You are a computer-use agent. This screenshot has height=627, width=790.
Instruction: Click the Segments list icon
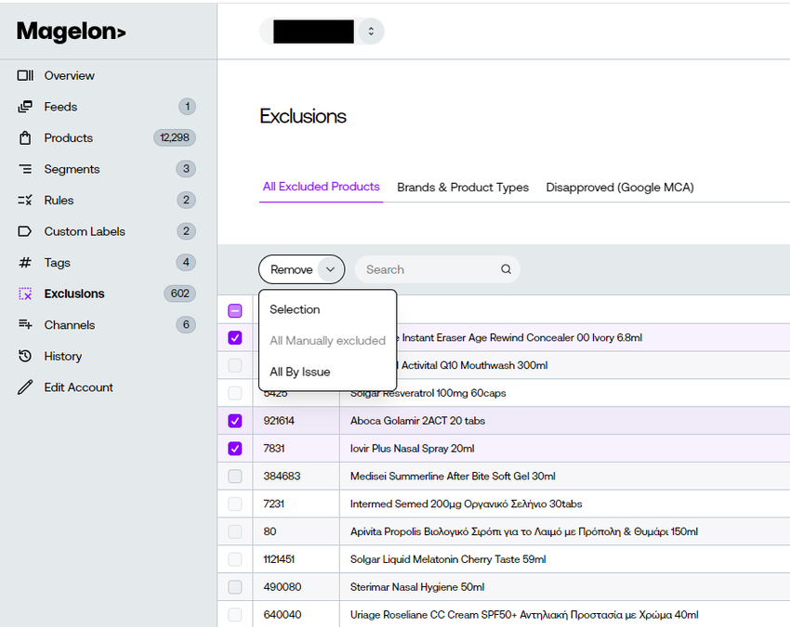pyautogui.click(x=25, y=169)
